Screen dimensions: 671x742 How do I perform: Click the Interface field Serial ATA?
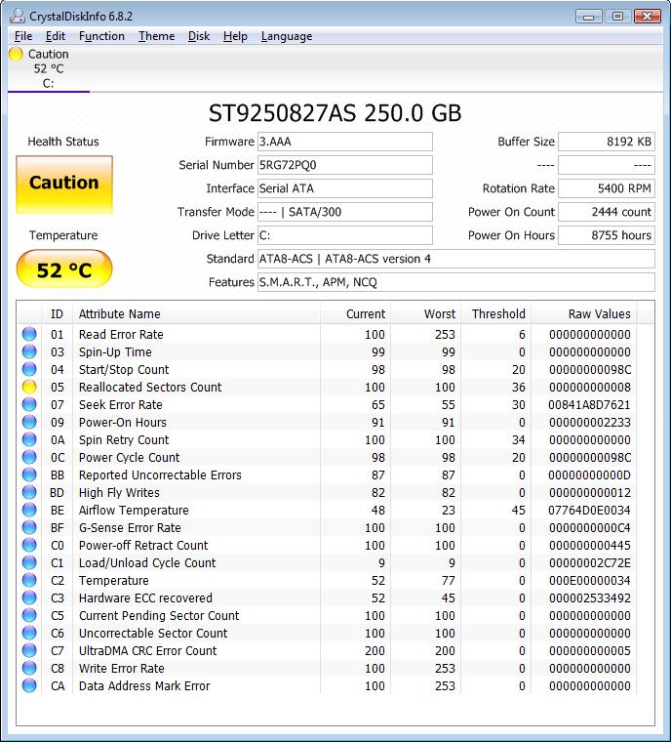pos(344,188)
